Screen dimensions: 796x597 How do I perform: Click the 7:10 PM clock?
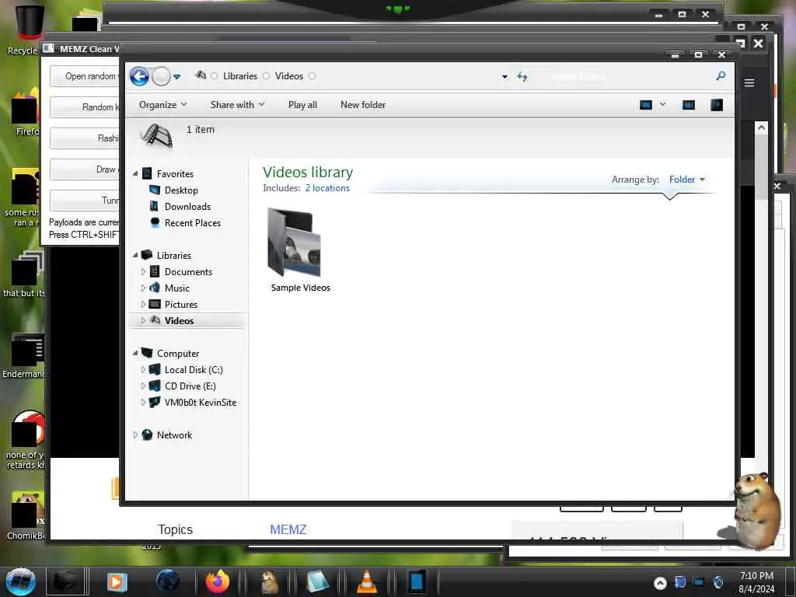tap(756, 576)
